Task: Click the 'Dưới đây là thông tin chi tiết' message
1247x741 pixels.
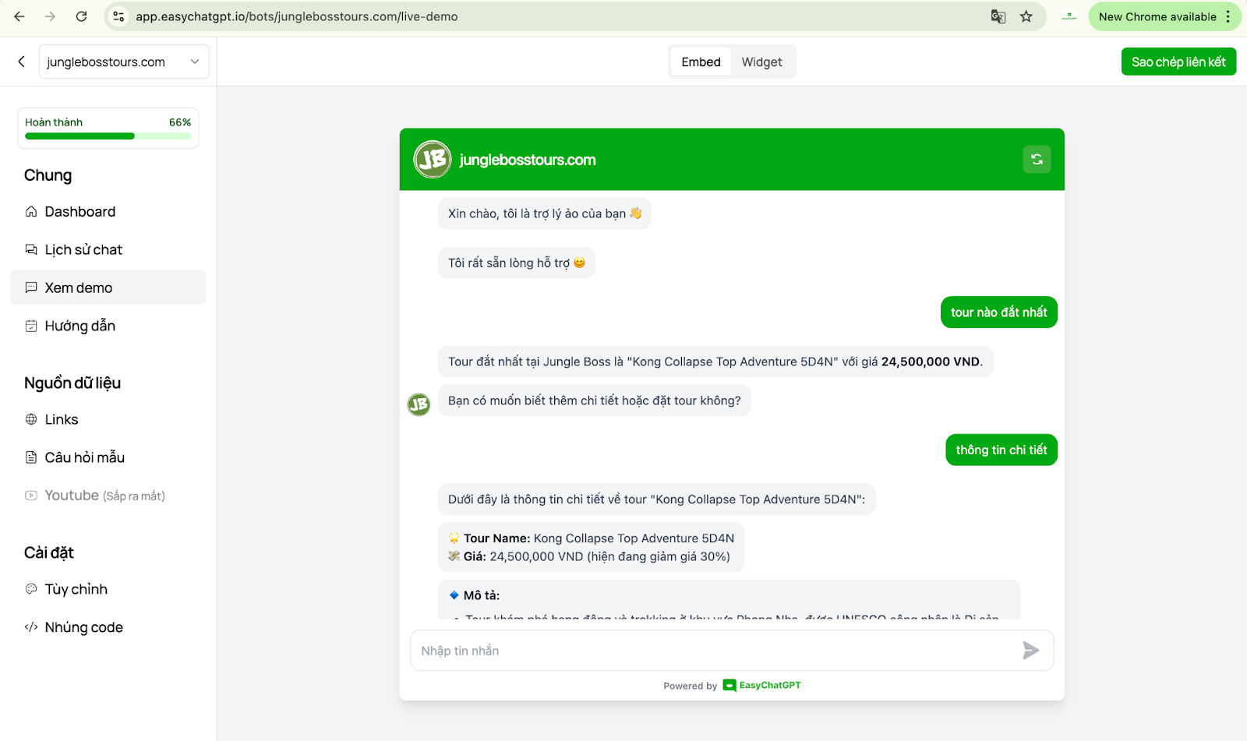Action: [x=656, y=499]
